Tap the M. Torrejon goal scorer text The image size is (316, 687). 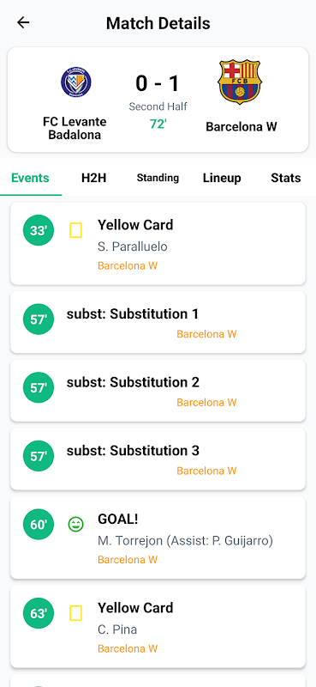pyautogui.click(x=130, y=541)
